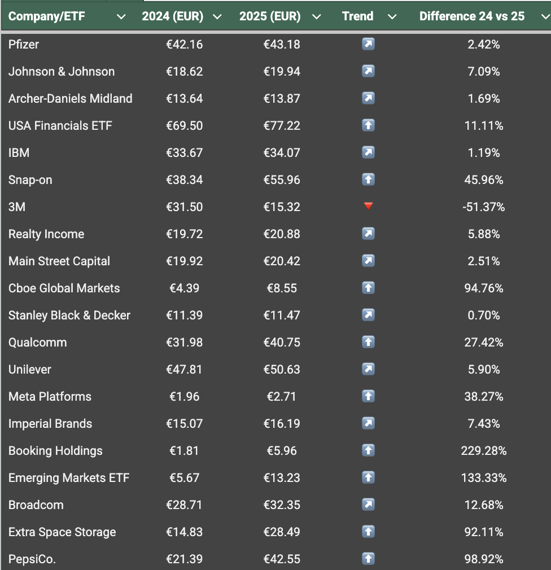
Task: Select the 98.92% PepsiCo. difference cell
Action: tap(484, 559)
